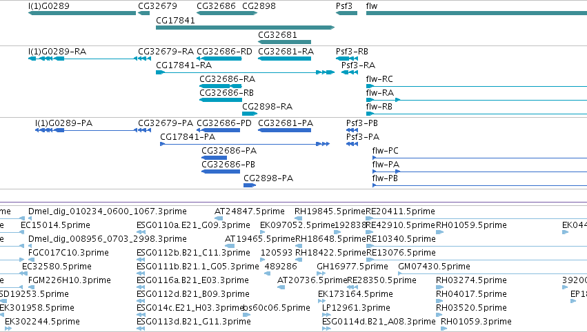Select the CG32686-PA protein feature
Image resolution: width=587 pixels, height=332 pixels.
pos(214,158)
